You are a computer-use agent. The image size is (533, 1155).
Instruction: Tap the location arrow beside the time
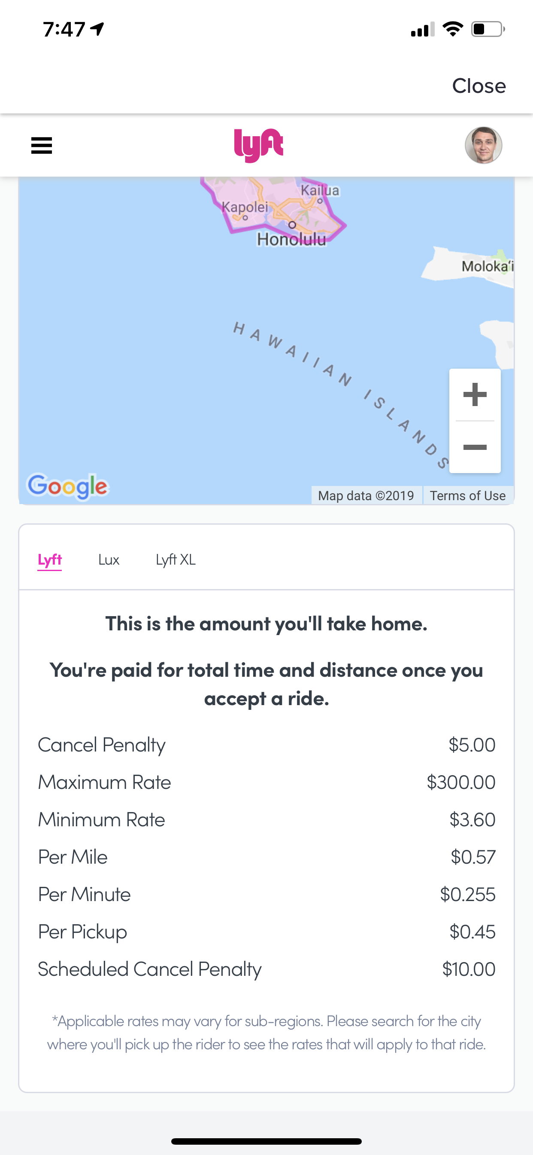[97, 29]
